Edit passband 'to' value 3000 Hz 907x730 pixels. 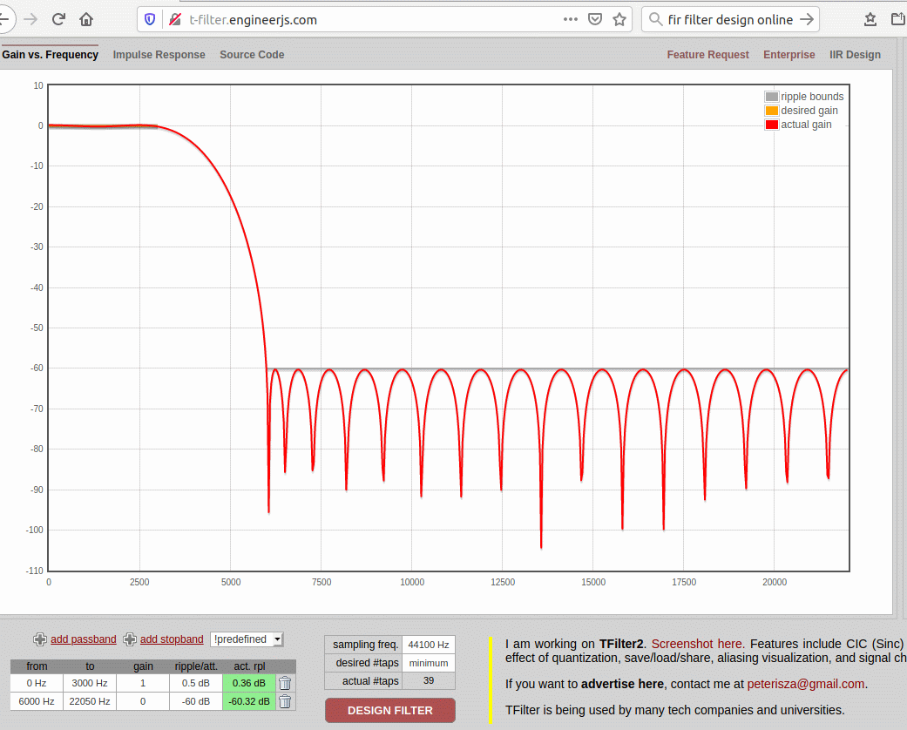click(x=90, y=683)
